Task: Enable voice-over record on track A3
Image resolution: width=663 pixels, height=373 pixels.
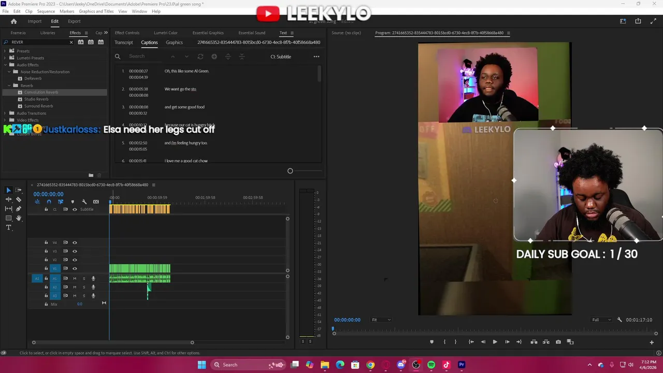Action: point(93,296)
